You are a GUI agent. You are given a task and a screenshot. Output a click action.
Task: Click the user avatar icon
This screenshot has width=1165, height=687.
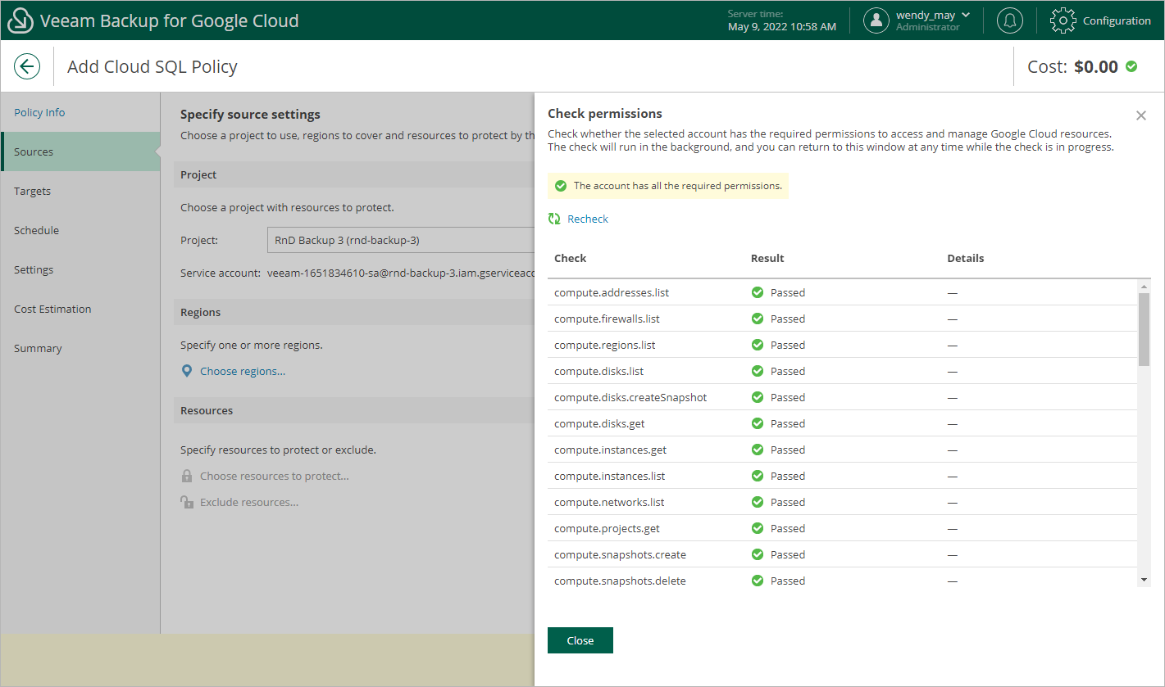876,20
